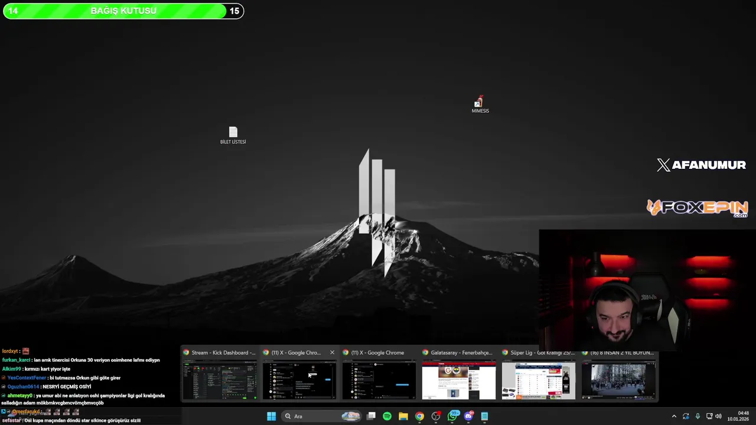Click the Galatasaray - Fenerbahçe title text

[x=461, y=352]
